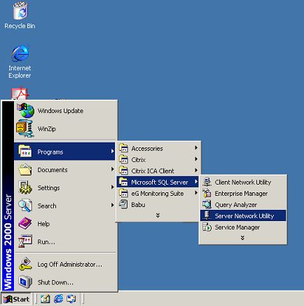Screen dimensions: 304x306
Task: Click the Enterprise Manager icon
Action: click(x=207, y=193)
